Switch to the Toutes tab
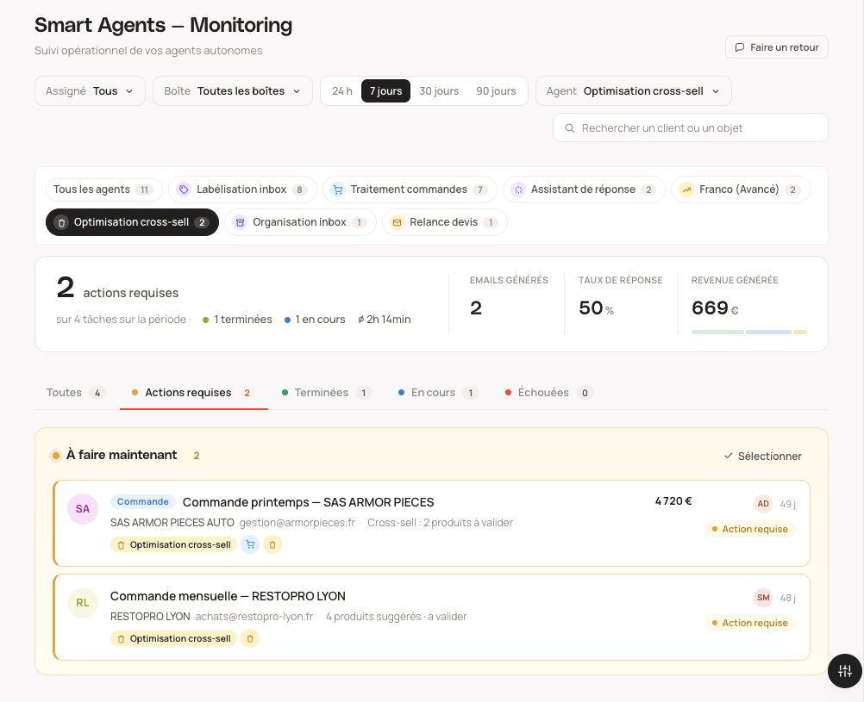 click(x=76, y=393)
